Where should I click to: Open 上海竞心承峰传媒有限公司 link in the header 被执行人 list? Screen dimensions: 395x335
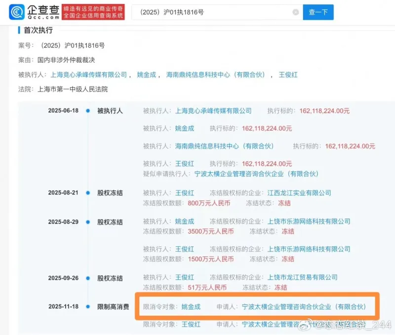[x=89, y=75]
